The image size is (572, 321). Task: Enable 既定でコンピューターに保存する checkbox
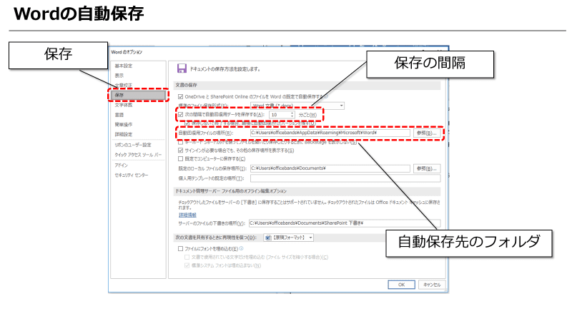[x=180, y=158]
